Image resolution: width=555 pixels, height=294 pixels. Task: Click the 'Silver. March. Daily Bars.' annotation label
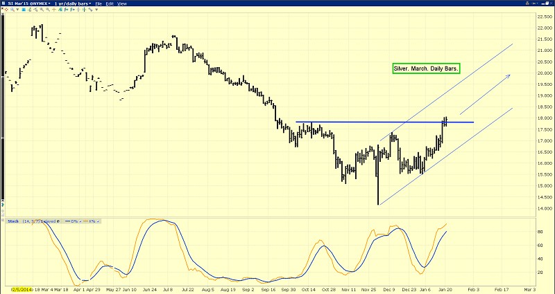(x=426, y=68)
